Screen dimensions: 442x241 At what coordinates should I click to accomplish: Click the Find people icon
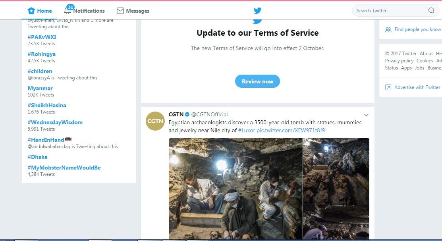tap(388, 29)
